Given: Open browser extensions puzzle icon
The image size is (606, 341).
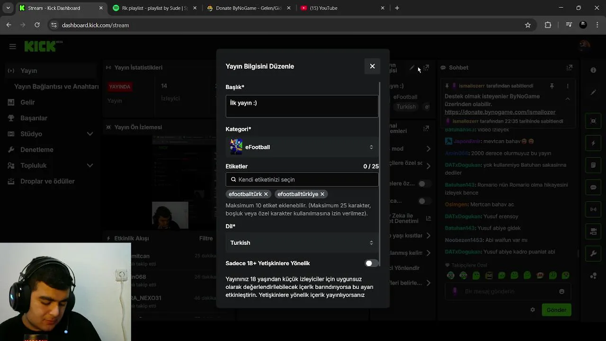Looking at the screenshot, I should [x=548, y=25].
